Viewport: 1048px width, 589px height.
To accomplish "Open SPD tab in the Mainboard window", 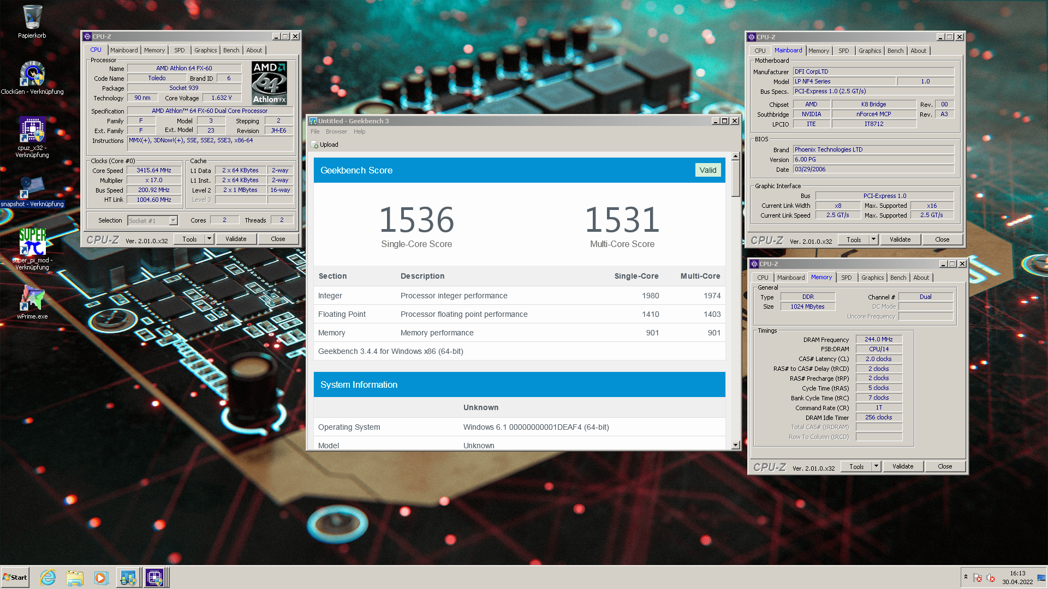I will tap(844, 51).
